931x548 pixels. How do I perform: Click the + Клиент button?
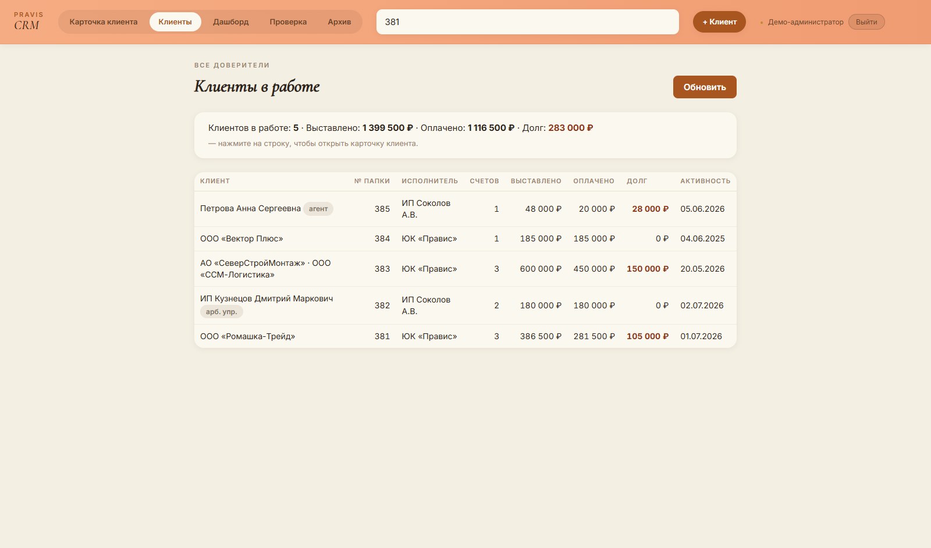pyautogui.click(x=719, y=22)
